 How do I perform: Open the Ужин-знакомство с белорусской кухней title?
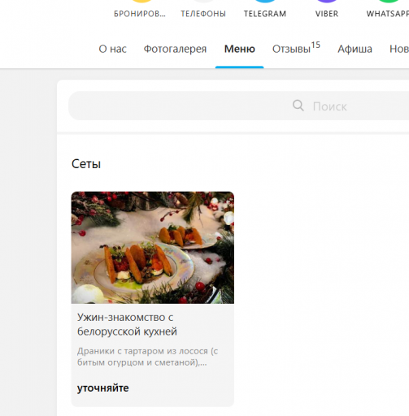click(127, 324)
